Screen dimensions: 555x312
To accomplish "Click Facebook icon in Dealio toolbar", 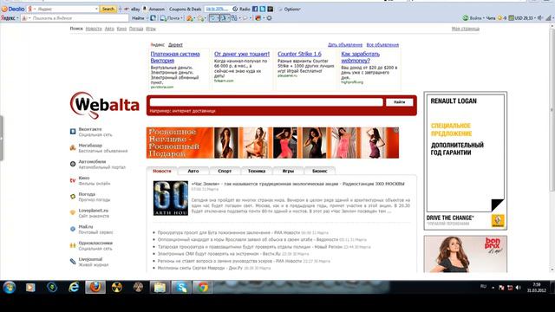I will 255,9.
